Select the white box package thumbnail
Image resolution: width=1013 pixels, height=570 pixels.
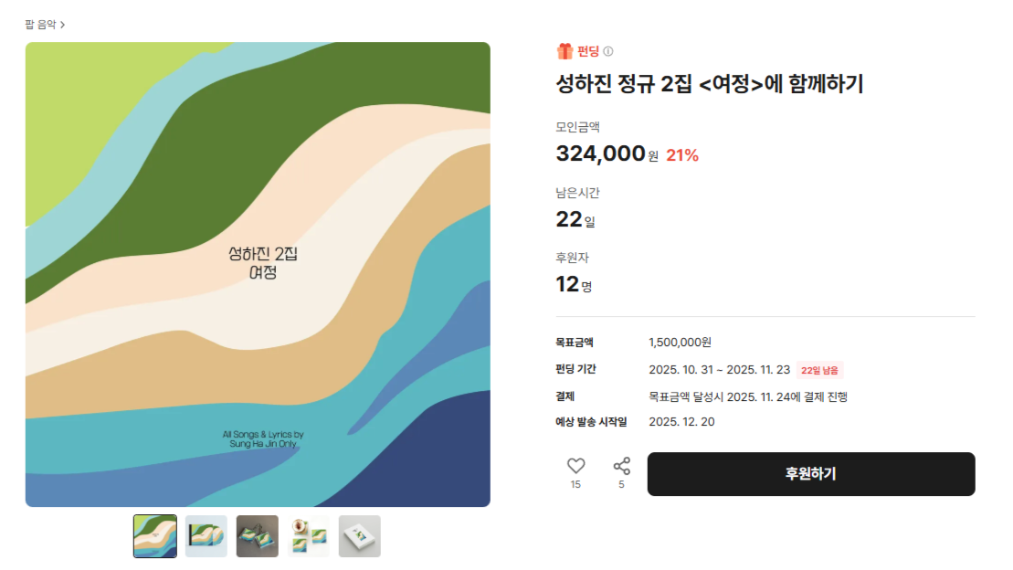360,536
